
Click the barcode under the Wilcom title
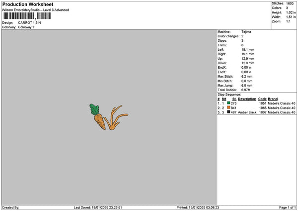coord(27,16)
